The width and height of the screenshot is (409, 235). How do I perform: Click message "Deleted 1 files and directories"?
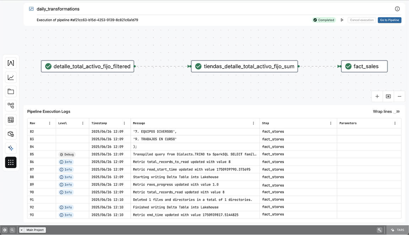[x=192, y=200]
